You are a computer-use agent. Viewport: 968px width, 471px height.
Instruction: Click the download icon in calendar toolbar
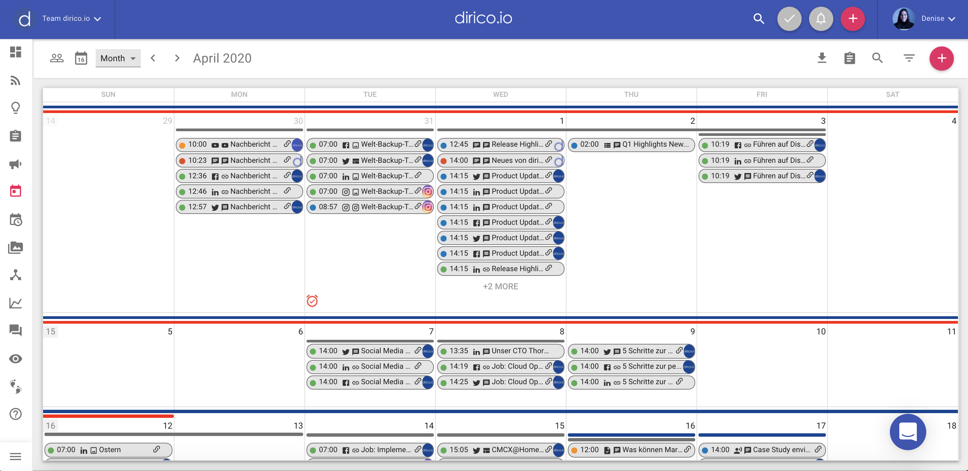tap(821, 58)
